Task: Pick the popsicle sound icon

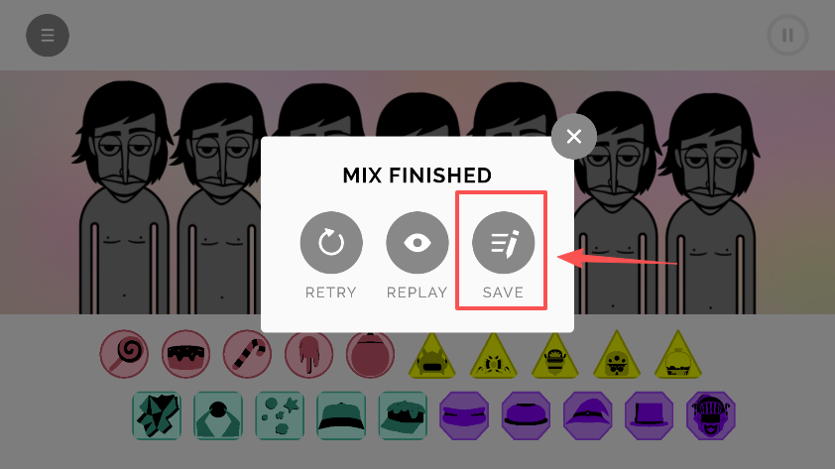Action: point(308,354)
